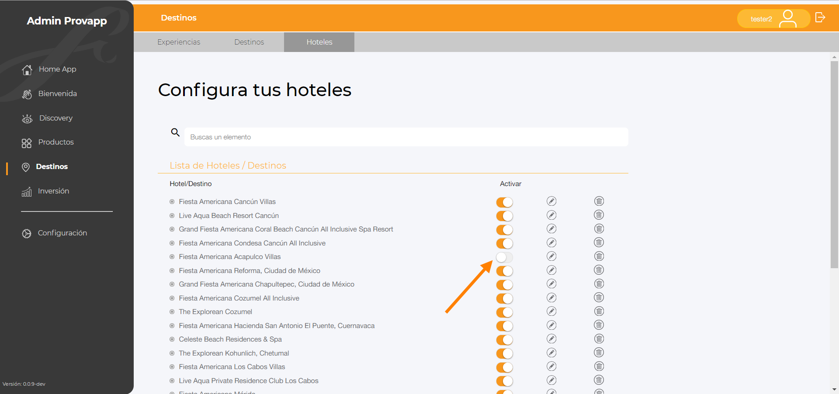Viewport: 839px width, 394px height.
Task: Click the Discovery eye icon
Action: coord(27,118)
